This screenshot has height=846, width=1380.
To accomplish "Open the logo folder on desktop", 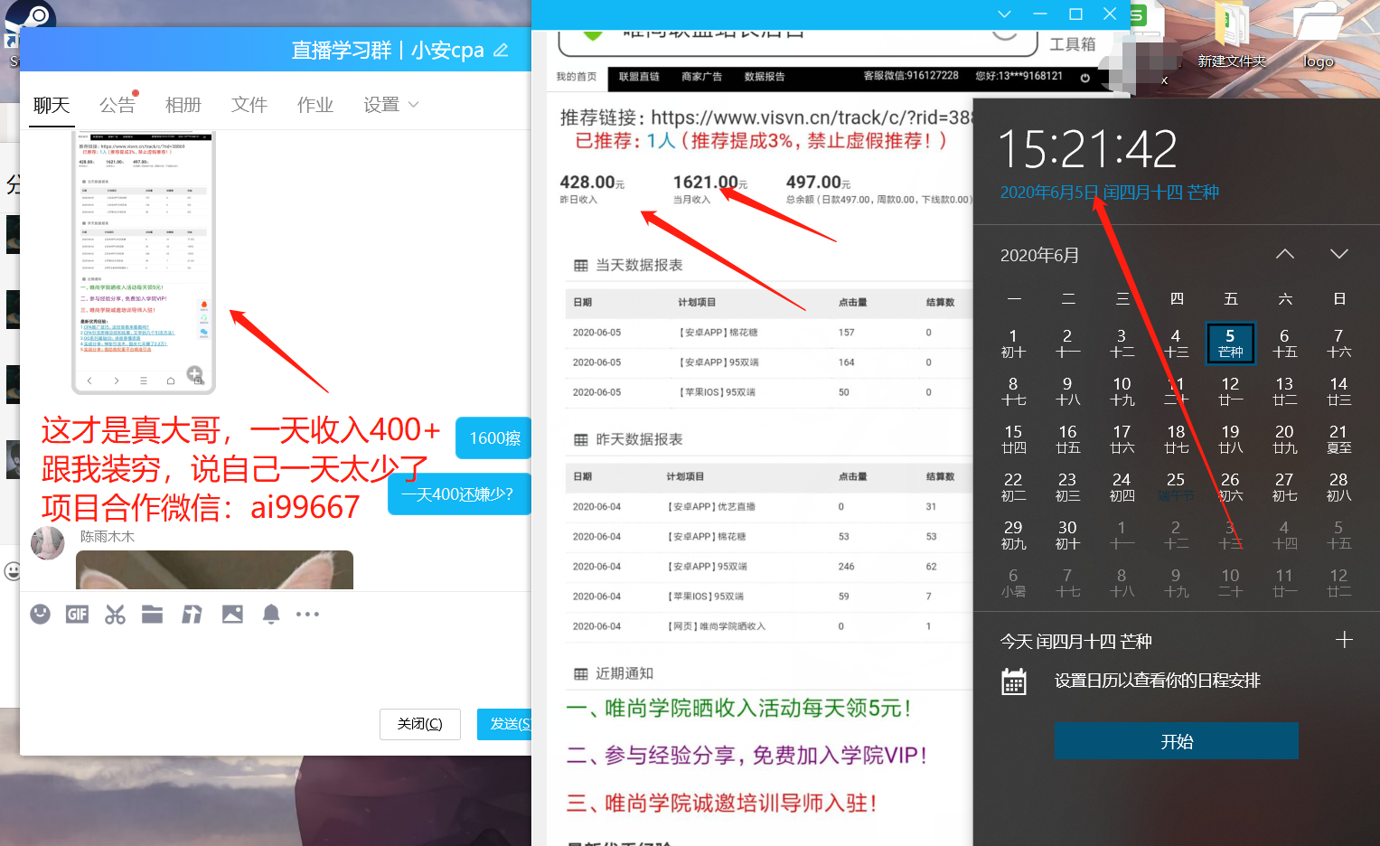I will coord(1319,36).
